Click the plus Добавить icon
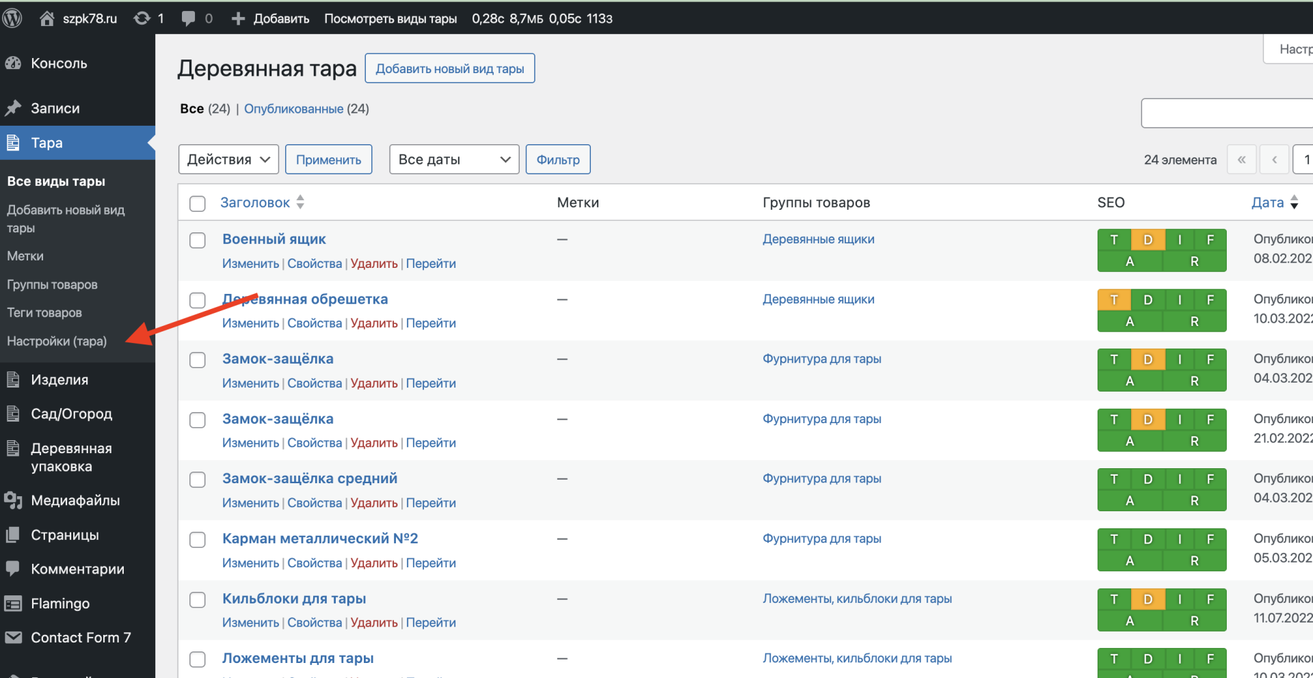1313x678 pixels. pos(238,18)
